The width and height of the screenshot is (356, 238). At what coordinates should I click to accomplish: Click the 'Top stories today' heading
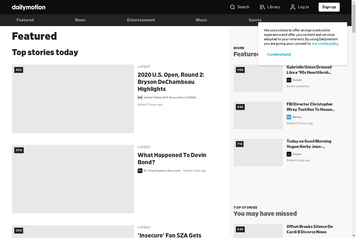tap(45, 52)
